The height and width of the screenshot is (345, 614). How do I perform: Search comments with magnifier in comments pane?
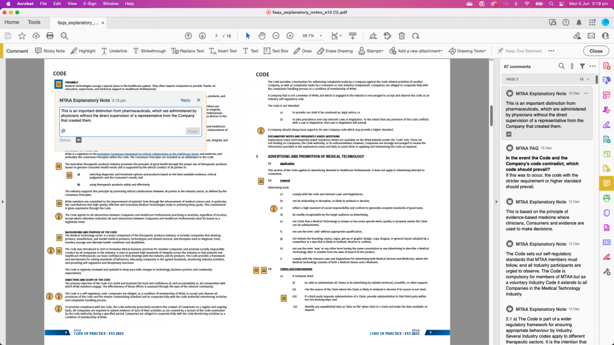pyautogui.click(x=561, y=66)
